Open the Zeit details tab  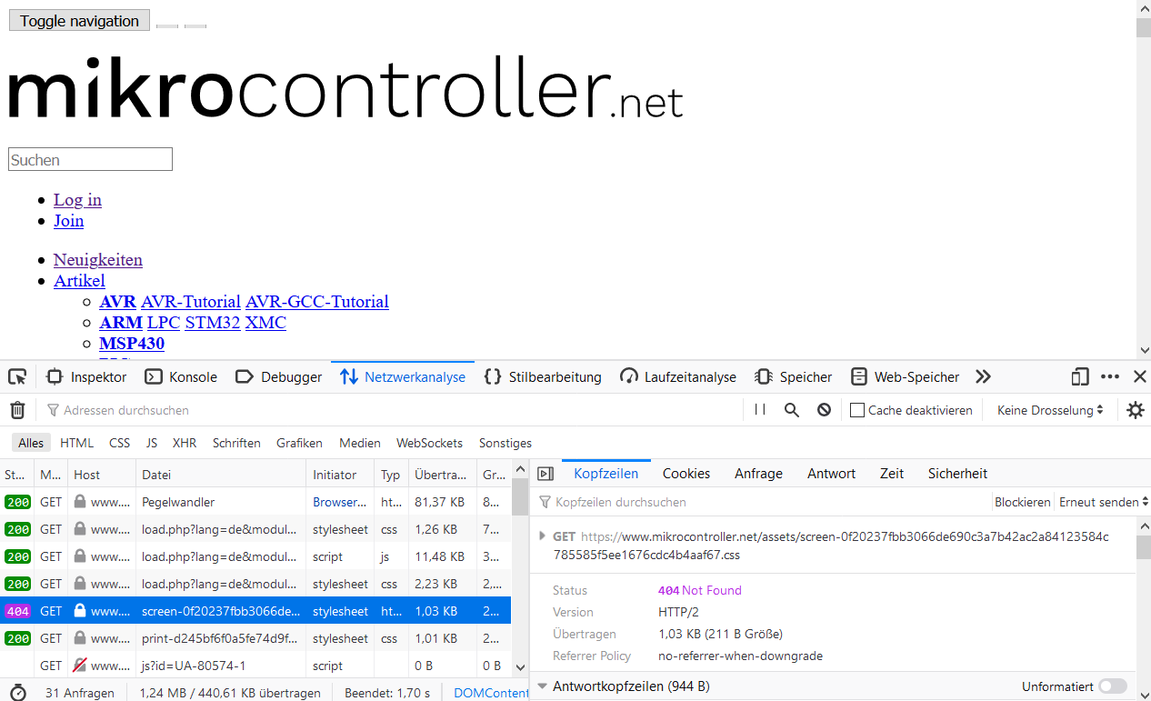pyautogui.click(x=892, y=474)
